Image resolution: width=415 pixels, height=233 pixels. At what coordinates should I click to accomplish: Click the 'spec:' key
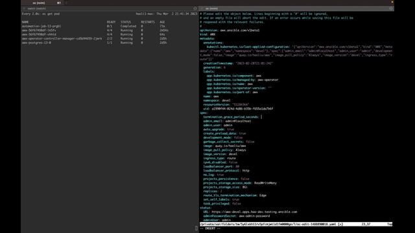pyautogui.click(x=204, y=113)
